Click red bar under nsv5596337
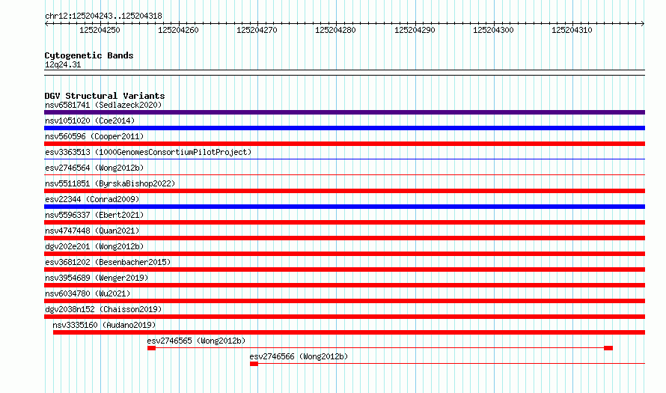Image resolution: width=666 pixels, height=393 pixels. tap(344, 222)
